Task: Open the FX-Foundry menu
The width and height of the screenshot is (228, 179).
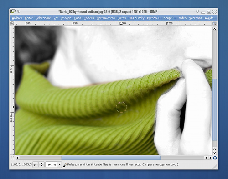Action: click(x=136, y=18)
